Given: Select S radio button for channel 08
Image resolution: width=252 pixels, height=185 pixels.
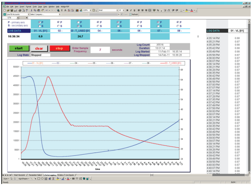Looking at the screenshot, I should [x=178, y=26].
